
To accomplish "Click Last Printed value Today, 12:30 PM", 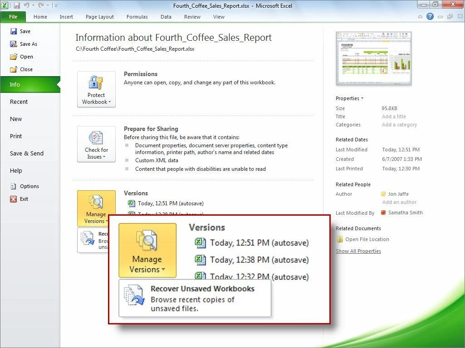I will click(x=401, y=169).
